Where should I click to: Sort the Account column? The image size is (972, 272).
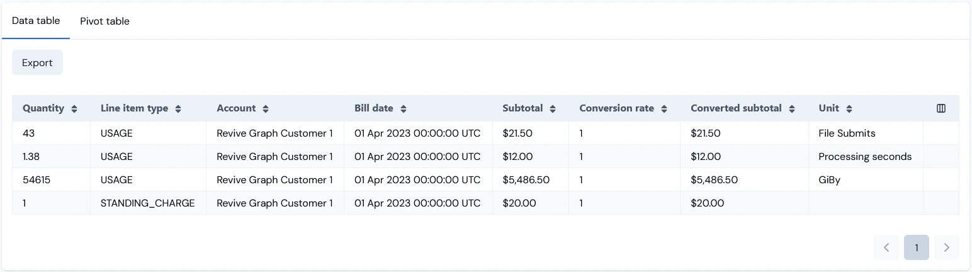click(266, 109)
